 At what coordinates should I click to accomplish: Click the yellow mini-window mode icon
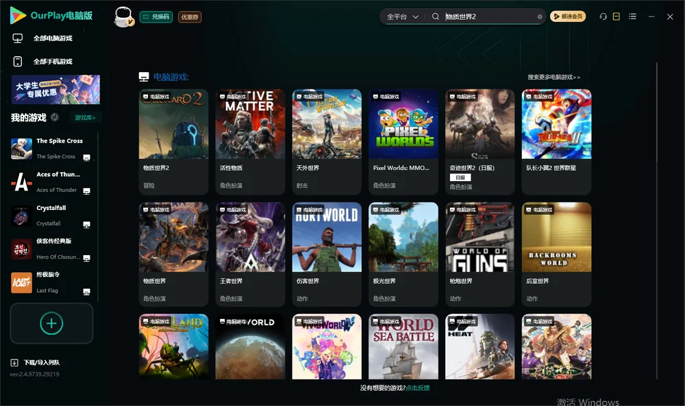click(616, 16)
